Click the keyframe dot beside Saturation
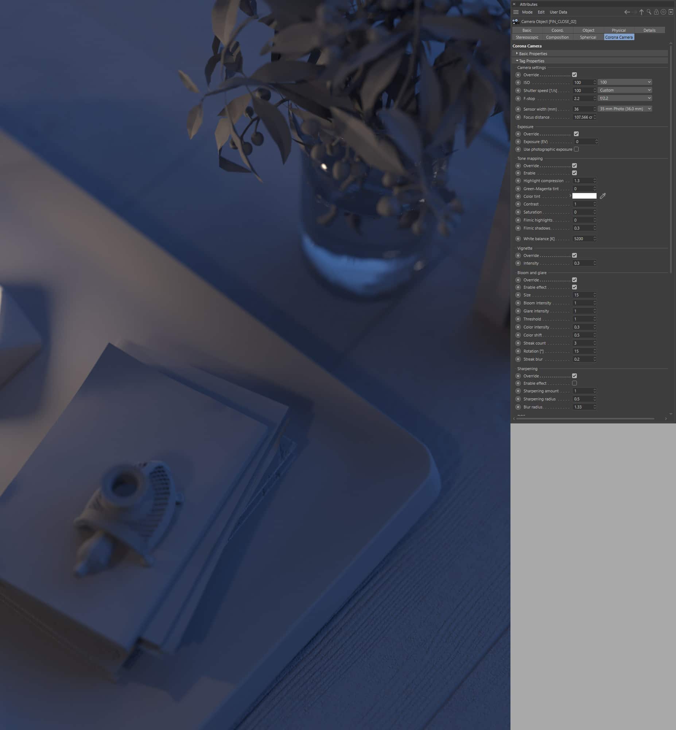 pyautogui.click(x=518, y=212)
